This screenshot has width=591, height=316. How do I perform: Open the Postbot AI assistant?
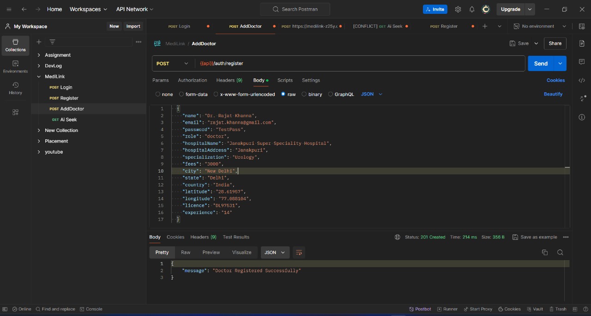click(420, 309)
